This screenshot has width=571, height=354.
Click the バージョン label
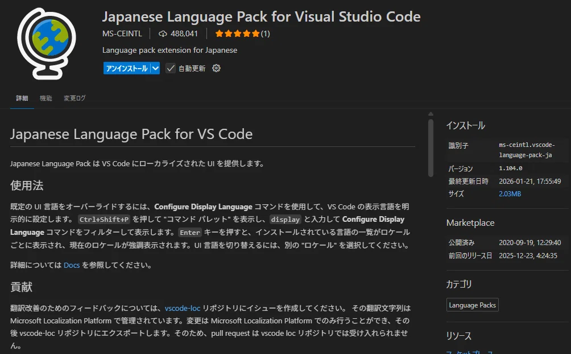pos(460,168)
